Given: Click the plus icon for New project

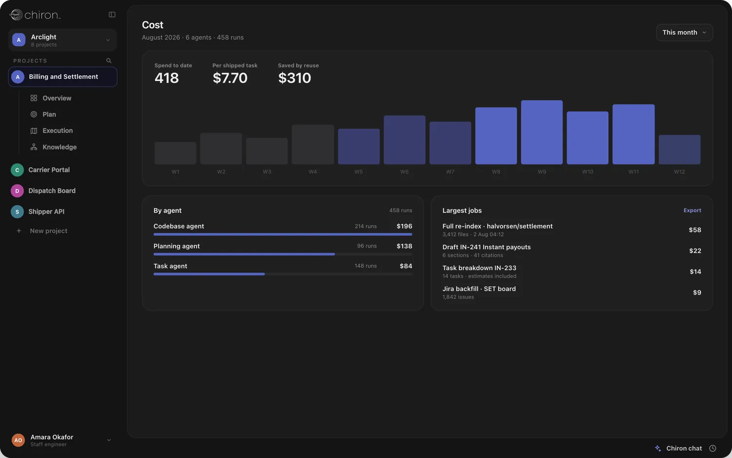Looking at the screenshot, I should pyautogui.click(x=19, y=231).
